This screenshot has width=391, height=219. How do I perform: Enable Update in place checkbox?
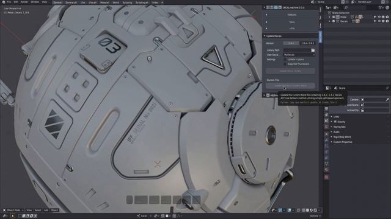[285, 60]
